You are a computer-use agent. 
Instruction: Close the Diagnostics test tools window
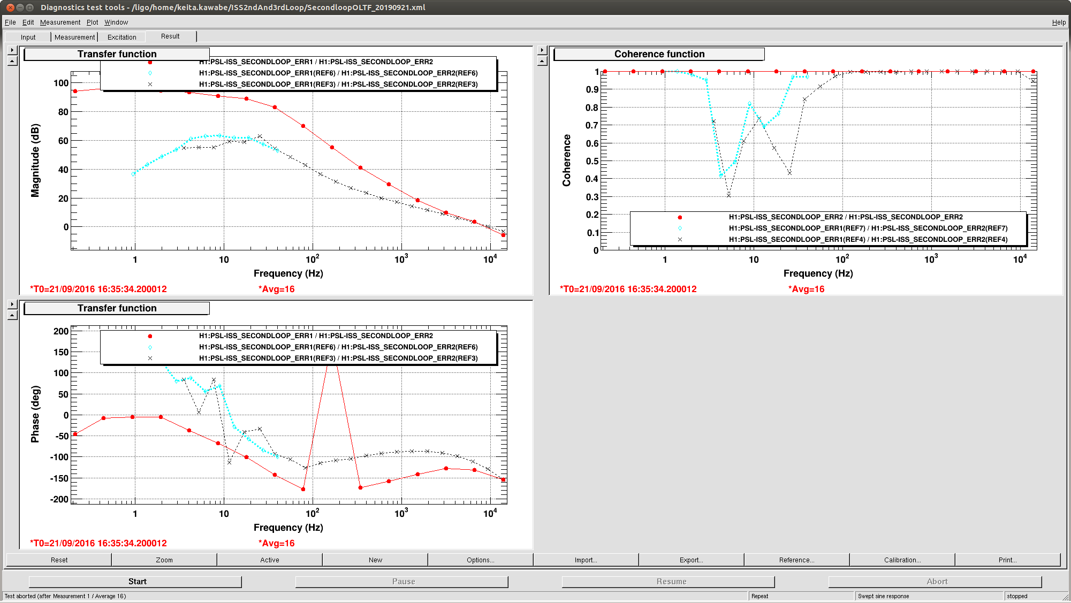(10, 7)
